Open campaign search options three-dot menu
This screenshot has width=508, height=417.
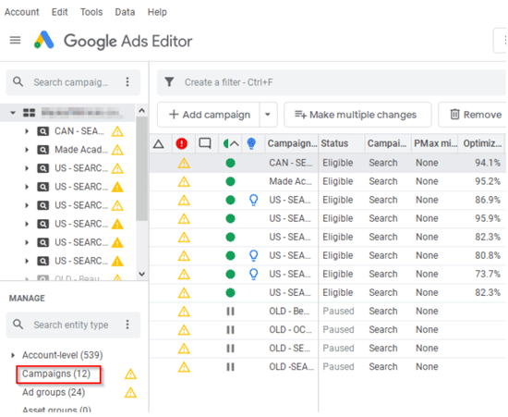tap(127, 81)
